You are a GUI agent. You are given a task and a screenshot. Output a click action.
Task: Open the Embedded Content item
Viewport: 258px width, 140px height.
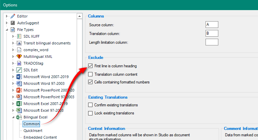40,137
